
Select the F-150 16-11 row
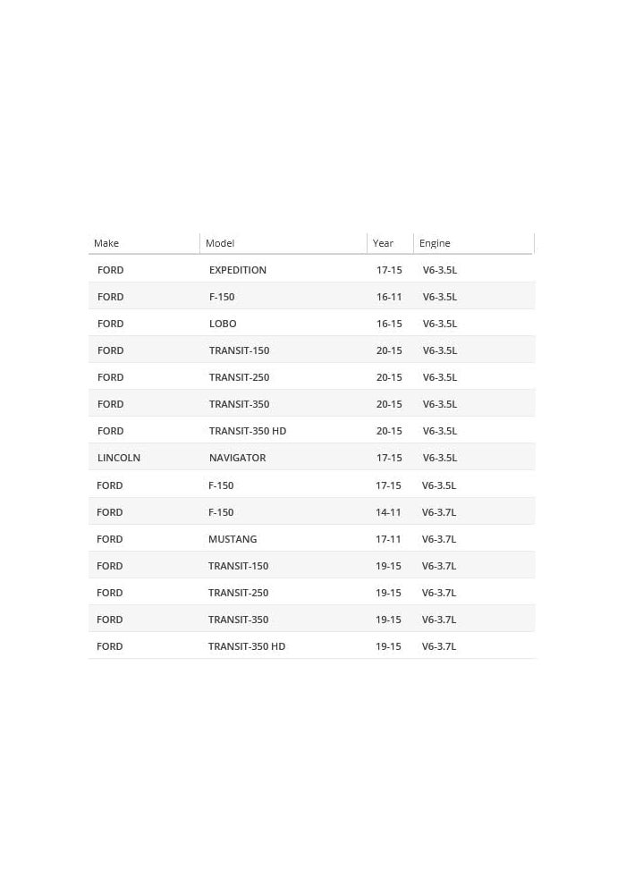point(312,297)
